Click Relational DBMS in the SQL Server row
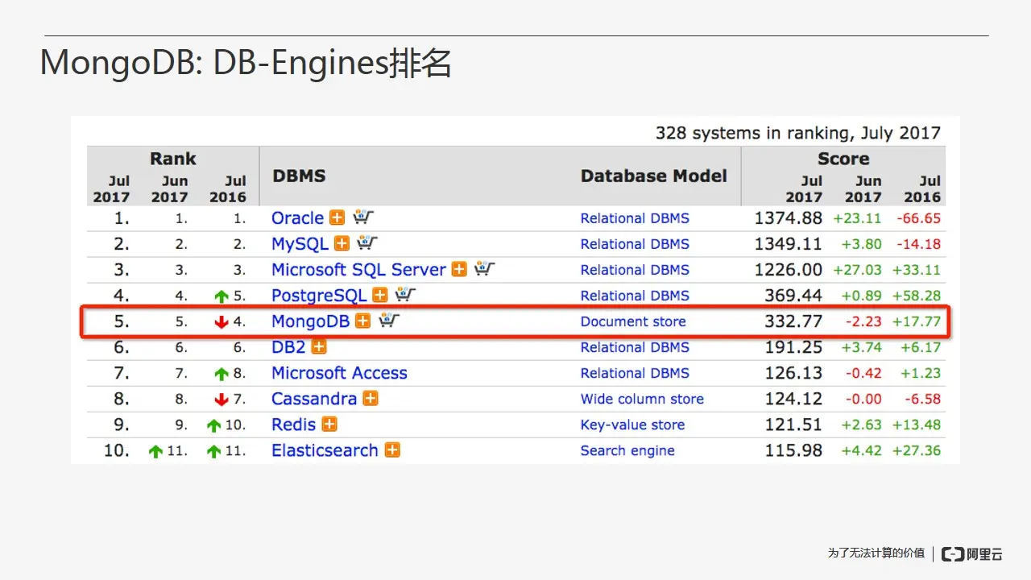1031x580 pixels. [635, 270]
